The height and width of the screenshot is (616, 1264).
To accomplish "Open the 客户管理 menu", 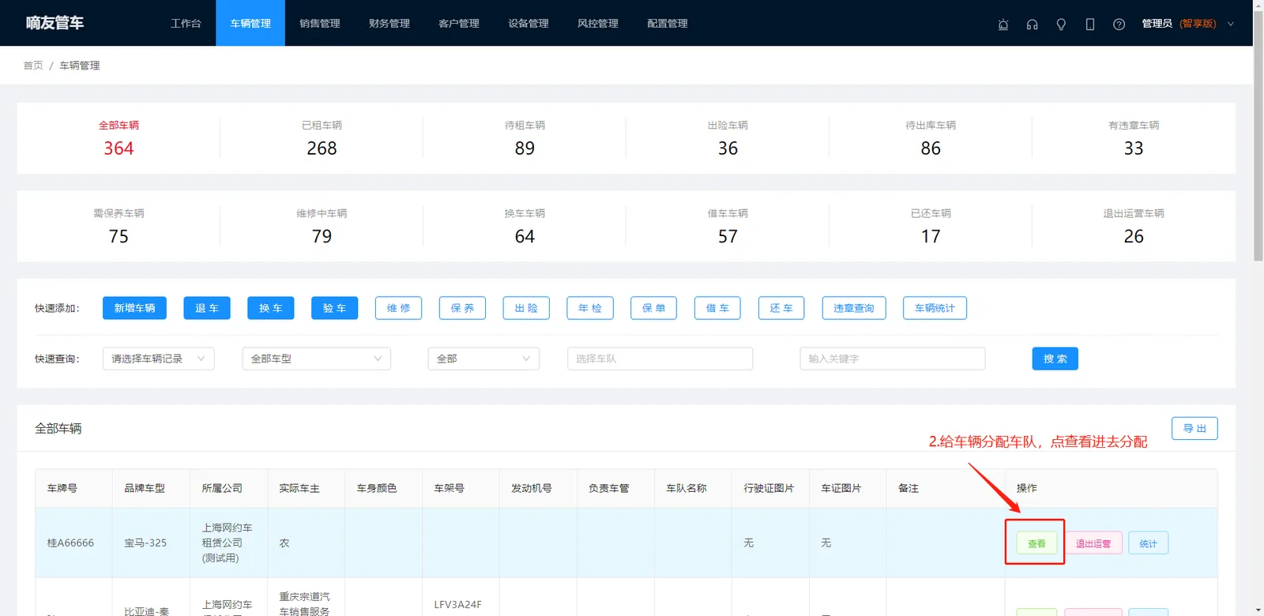I will click(459, 23).
